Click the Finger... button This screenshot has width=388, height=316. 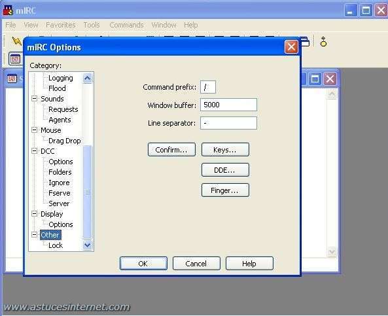225,190
